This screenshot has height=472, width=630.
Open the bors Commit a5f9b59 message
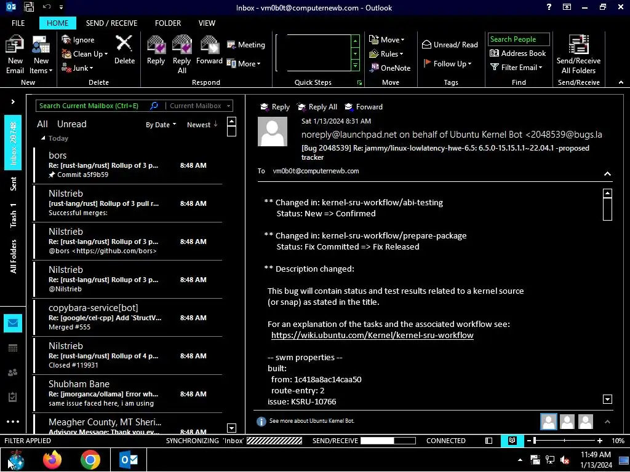(x=128, y=165)
